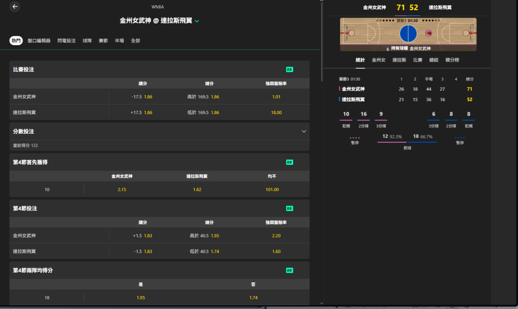Open the 達拉斯 team tab

click(x=399, y=60)
